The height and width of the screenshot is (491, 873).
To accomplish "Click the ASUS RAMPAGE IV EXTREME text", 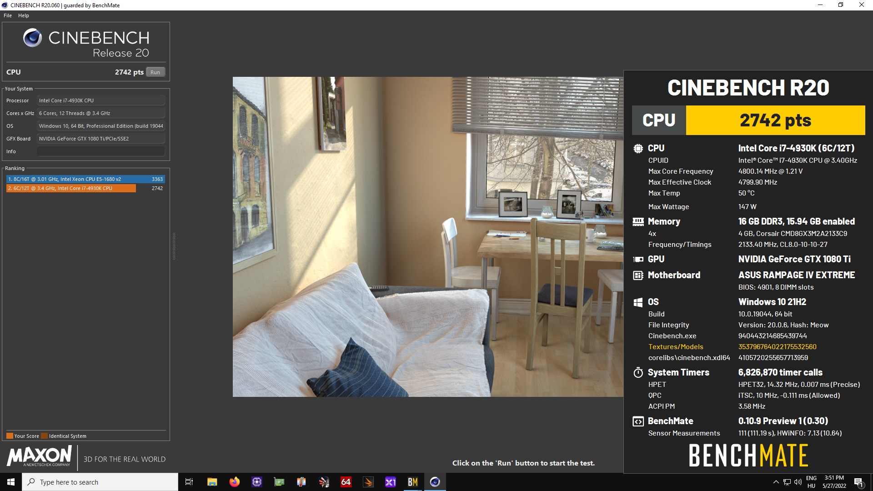I will tap(797, 275).
